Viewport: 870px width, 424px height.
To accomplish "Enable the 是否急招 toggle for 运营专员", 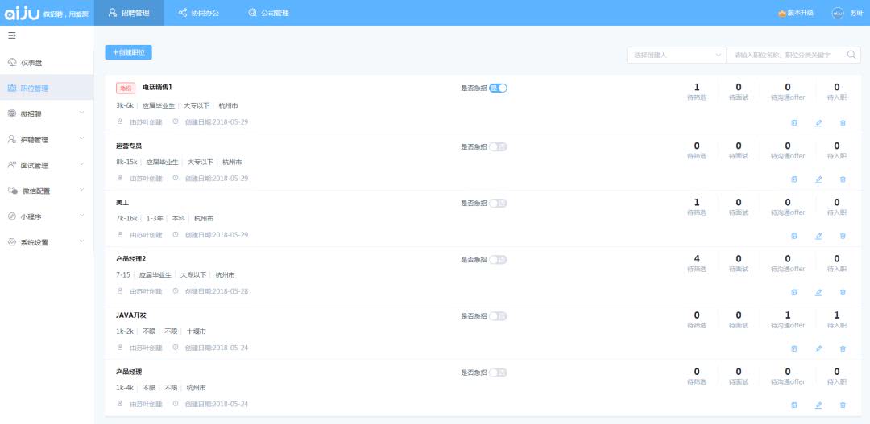I will click(498, 146).
